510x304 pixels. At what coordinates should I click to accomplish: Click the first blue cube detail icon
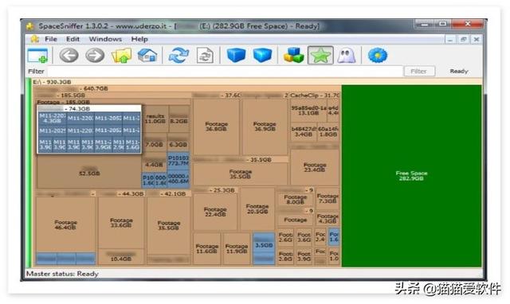[x=236, y=55]
